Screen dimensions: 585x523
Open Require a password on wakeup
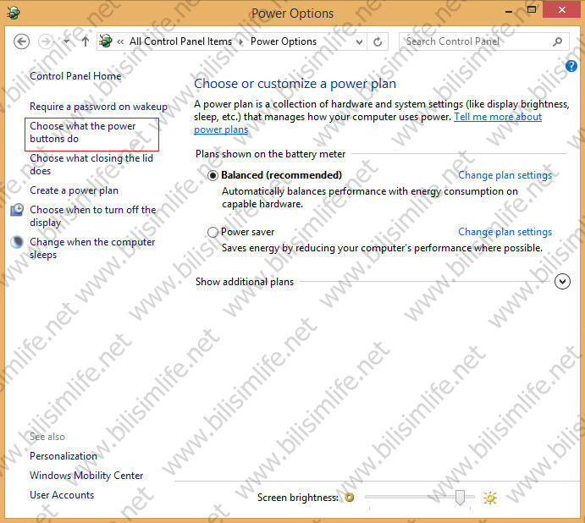[x=98, y=107]
